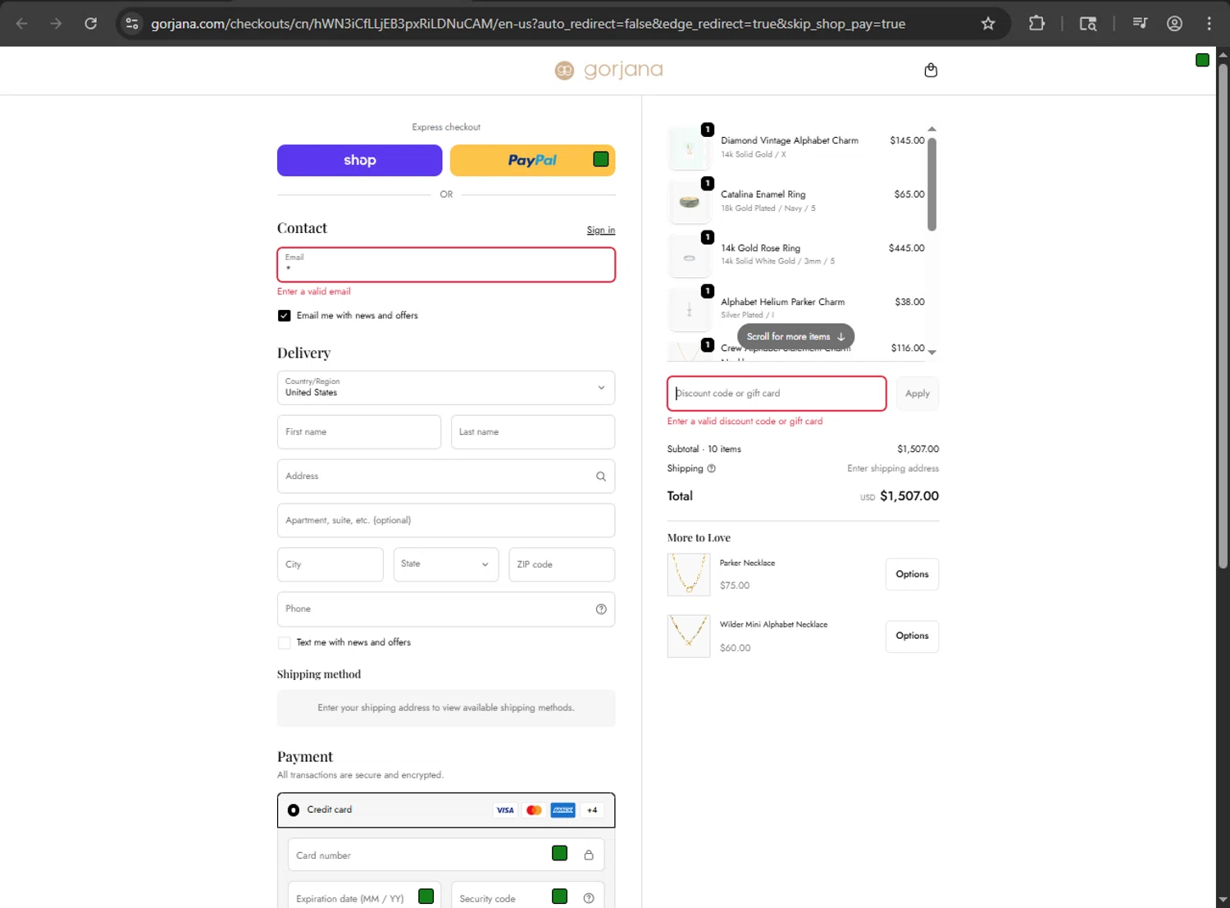Image resolution: width=1230 pixels, height=908 pixels.
Task: Bookmark this page with the star icon
Action: coord(988,24)
